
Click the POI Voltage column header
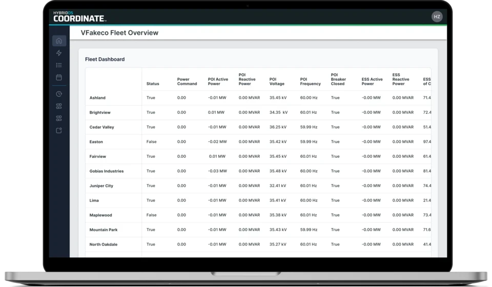click(277, 81)
